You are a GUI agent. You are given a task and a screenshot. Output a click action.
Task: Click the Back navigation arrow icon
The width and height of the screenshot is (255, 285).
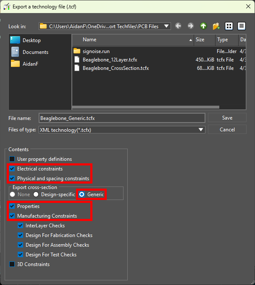178,26
